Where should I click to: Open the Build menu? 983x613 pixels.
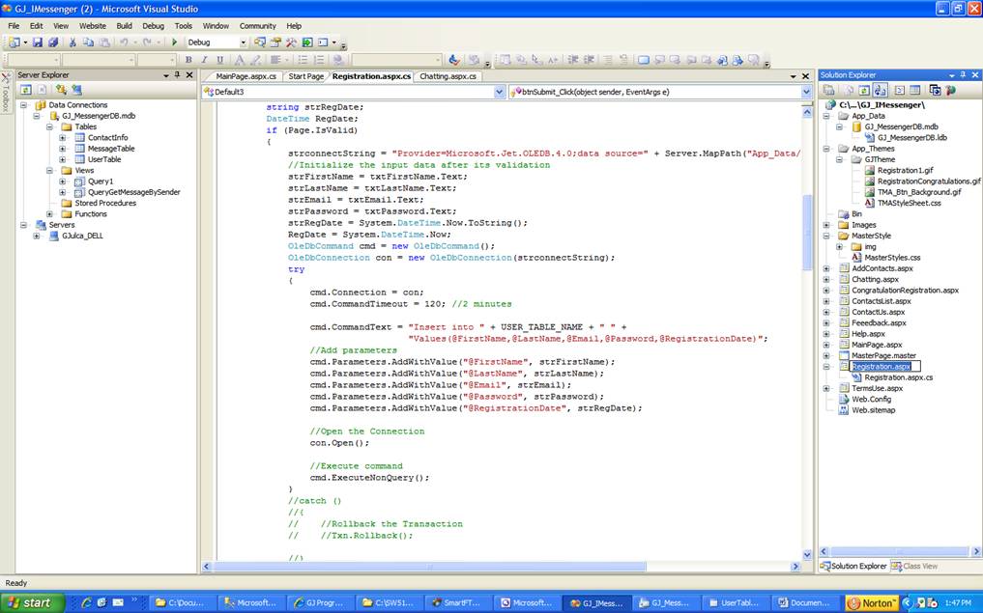[x=124, y=26]
